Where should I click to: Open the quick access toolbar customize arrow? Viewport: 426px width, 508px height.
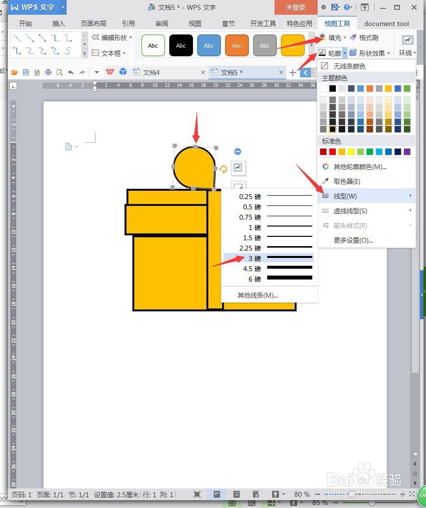click(x=97, y=72)
